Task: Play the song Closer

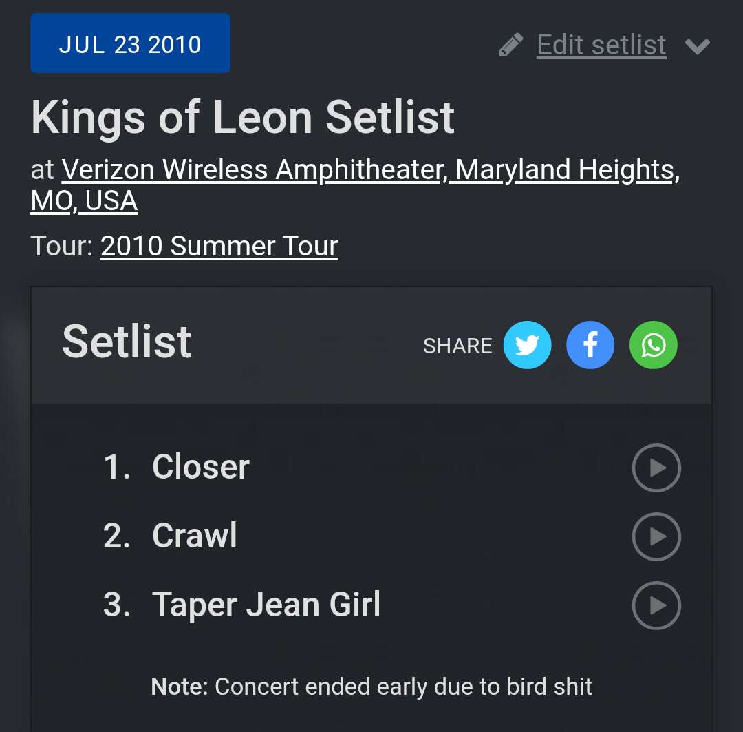Action: 656,468
